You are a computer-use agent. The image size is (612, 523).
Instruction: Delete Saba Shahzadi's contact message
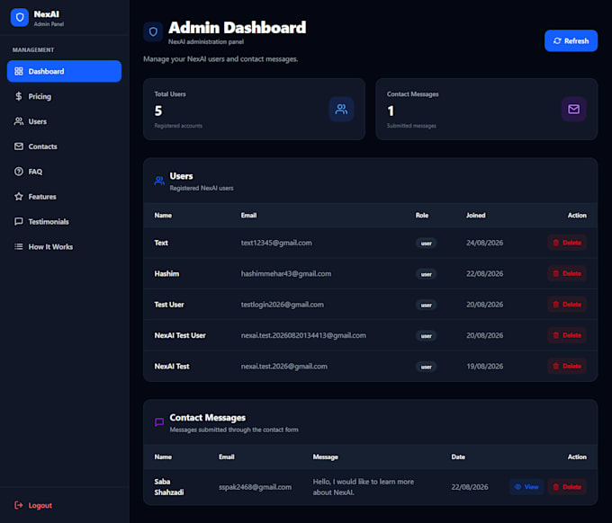point(567,487)
